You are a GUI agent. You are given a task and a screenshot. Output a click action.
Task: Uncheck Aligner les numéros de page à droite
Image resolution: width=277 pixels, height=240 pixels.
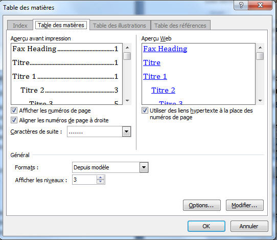point(14,120)
